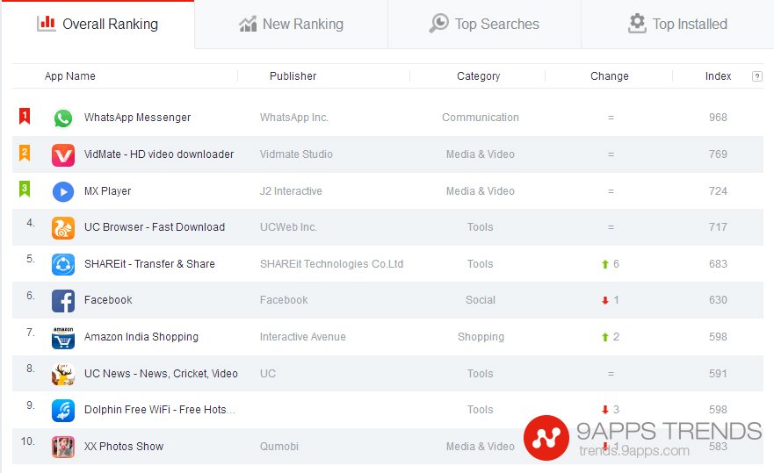Image resolution: width=774 pixels, height=473 pixels.
Task: Click the Facebook app icon
Action: pos(63,301)
